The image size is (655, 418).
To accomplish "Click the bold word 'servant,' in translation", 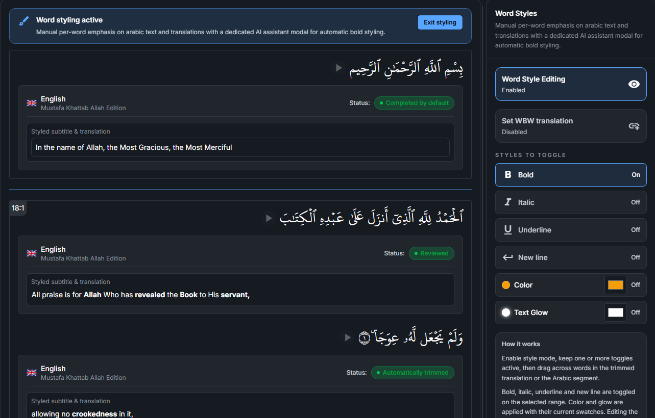I will [x=235, y=295].
